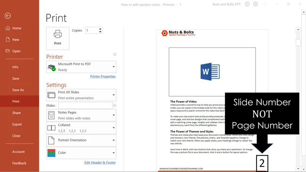Click the Word icon in slide preview
Screen dimensions: 306x172
[210, 71]
